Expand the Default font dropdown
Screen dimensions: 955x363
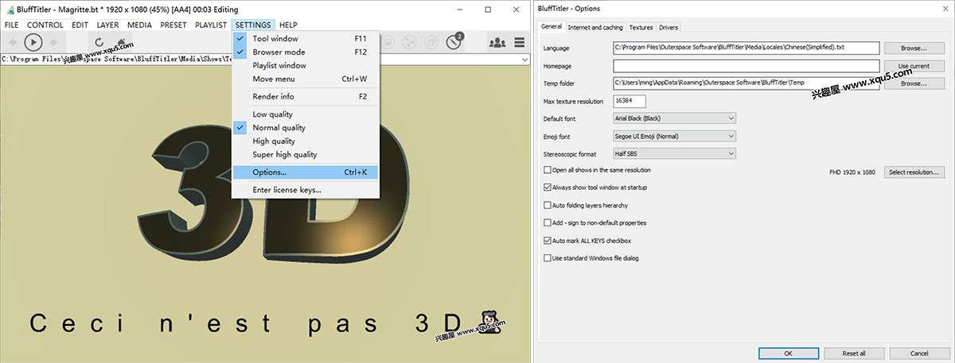pyautogui.click(x=674, y=118)
